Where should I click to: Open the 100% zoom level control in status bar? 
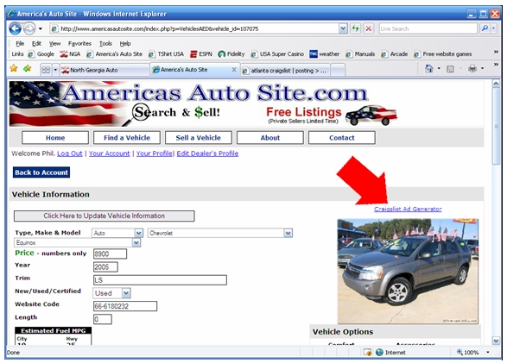472,353
